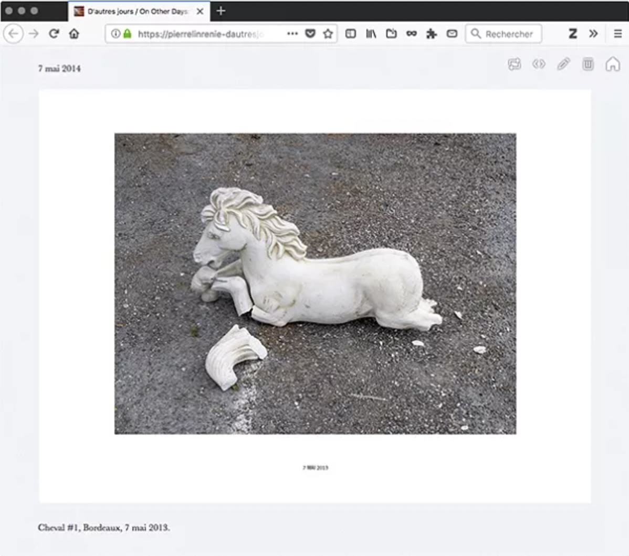The height and width of the screenshot is (556, 629).
Task: Reload the current page
Action: [x=54, y=34]
